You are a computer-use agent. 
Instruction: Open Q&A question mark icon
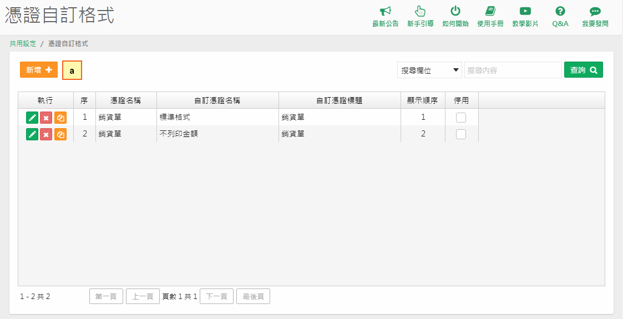(560, 11)
